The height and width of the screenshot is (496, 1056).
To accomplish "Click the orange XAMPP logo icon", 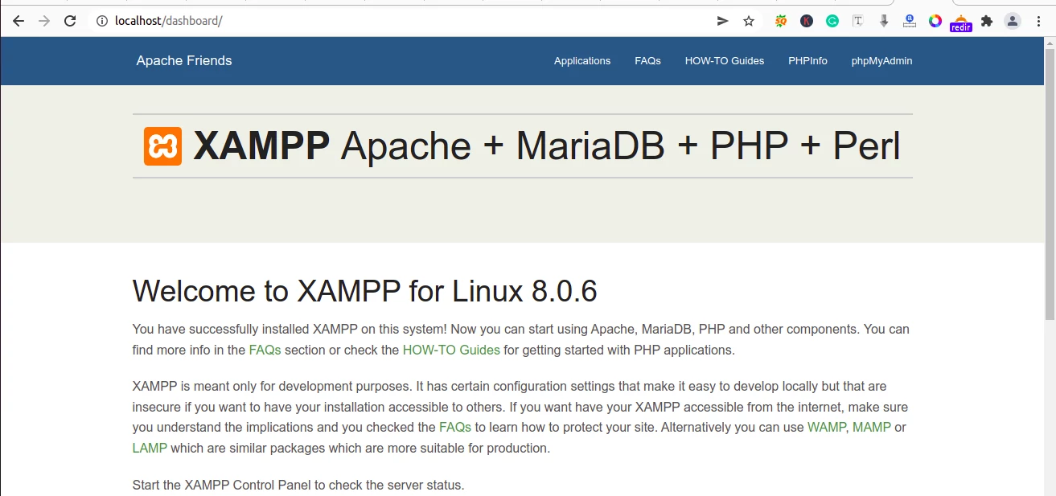I will (162, 146).
